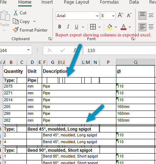
Task: Increase font size with larger A
Action: coord(120,15)
